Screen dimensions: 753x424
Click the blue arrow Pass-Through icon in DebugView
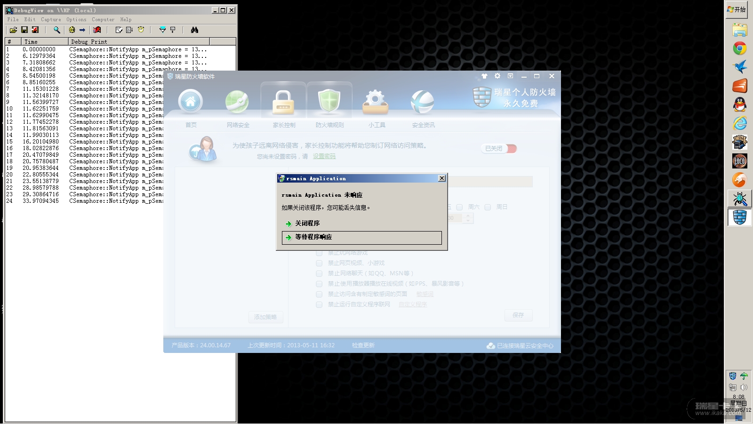click(82, 30)
